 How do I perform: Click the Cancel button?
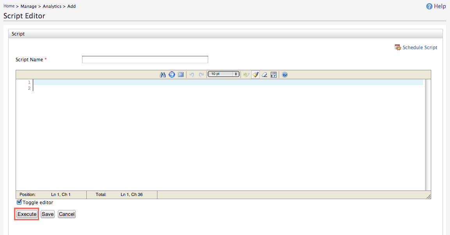click(67, 214)
